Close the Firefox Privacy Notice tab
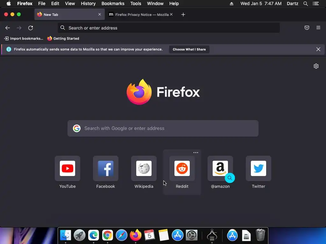Viewport: 326px width, 244px height. [171, 14]
